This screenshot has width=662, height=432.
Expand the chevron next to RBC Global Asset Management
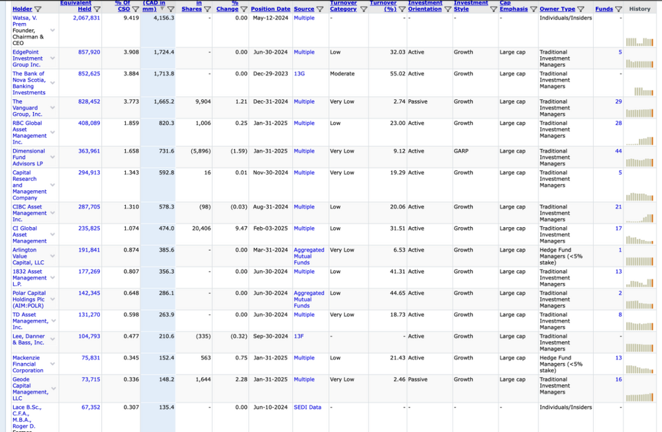(52, 133)
